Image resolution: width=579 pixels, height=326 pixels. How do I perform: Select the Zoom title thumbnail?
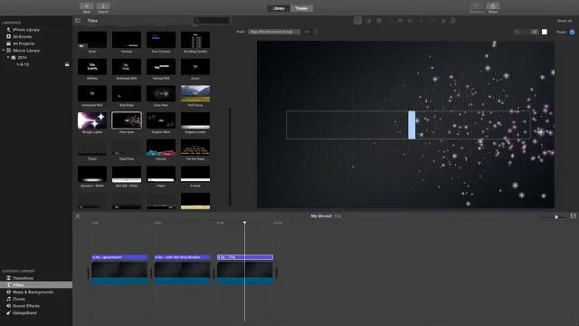(195, 67)
